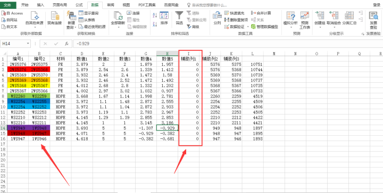Click the 最近使用的源 recent sources icon
Viewport: 383px width, 193px height.
click(81, 27)
